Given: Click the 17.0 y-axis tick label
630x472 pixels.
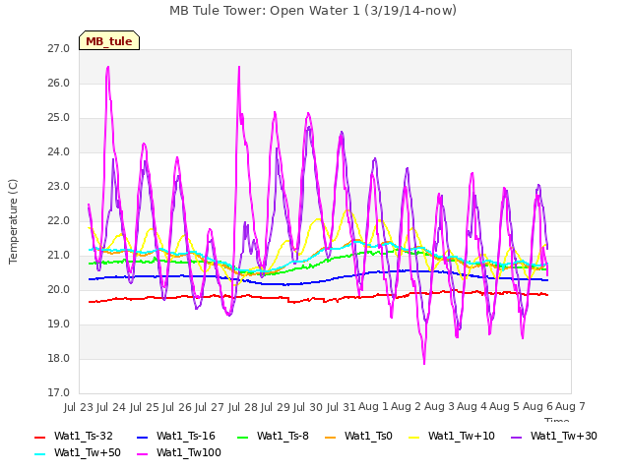Looking at the screenshot, I should click(59, 393).
